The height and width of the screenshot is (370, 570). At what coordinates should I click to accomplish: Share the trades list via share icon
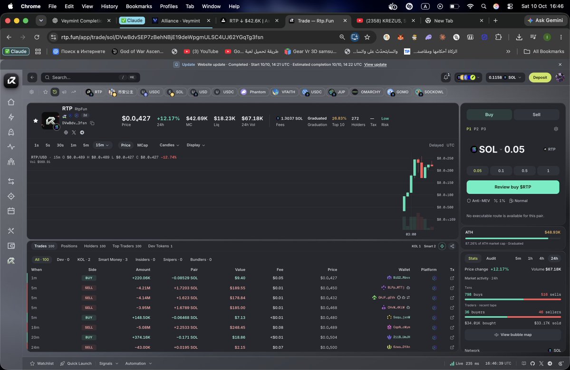tap(452, 246)
